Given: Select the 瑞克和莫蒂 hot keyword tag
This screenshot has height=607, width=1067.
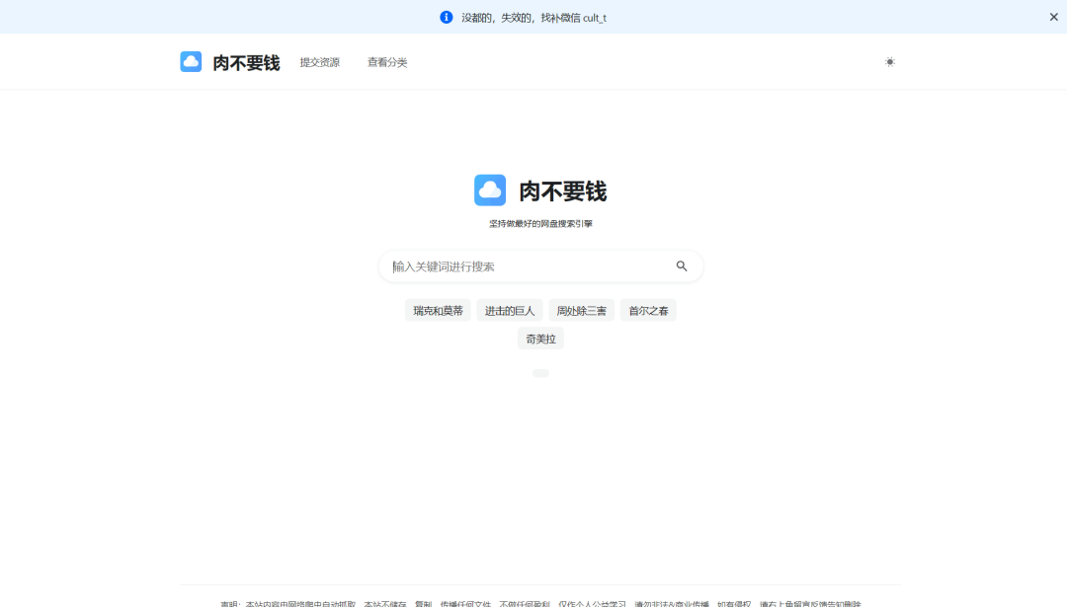Looking at the screenshot, I should coord(437,309).
